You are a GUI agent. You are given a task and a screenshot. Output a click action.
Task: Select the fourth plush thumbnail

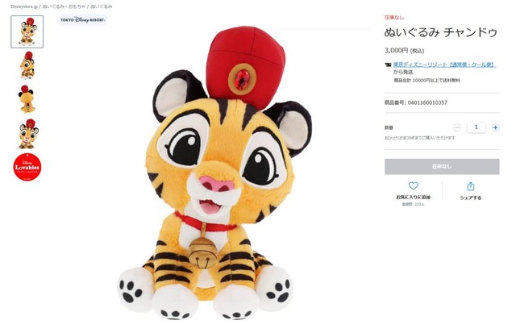coord(27,133)
